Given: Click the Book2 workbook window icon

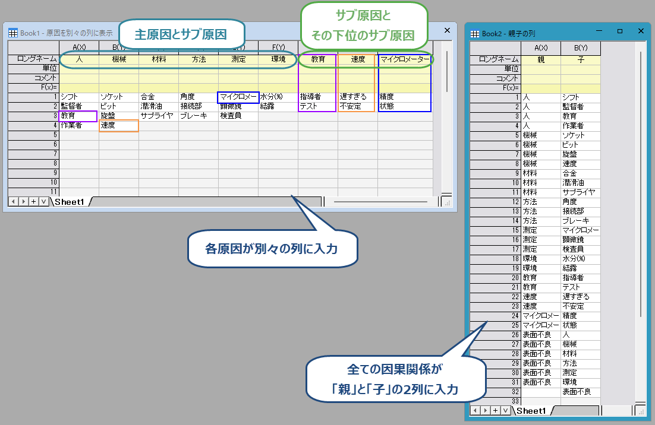Looking at the screenshot, I should click(475, 34).
